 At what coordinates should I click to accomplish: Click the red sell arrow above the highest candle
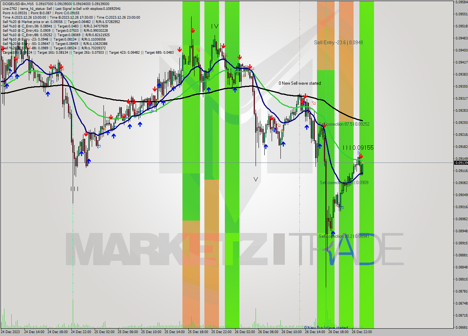point(193,31)
